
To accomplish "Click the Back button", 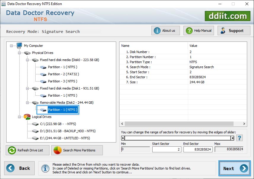I will coord(19,168).
